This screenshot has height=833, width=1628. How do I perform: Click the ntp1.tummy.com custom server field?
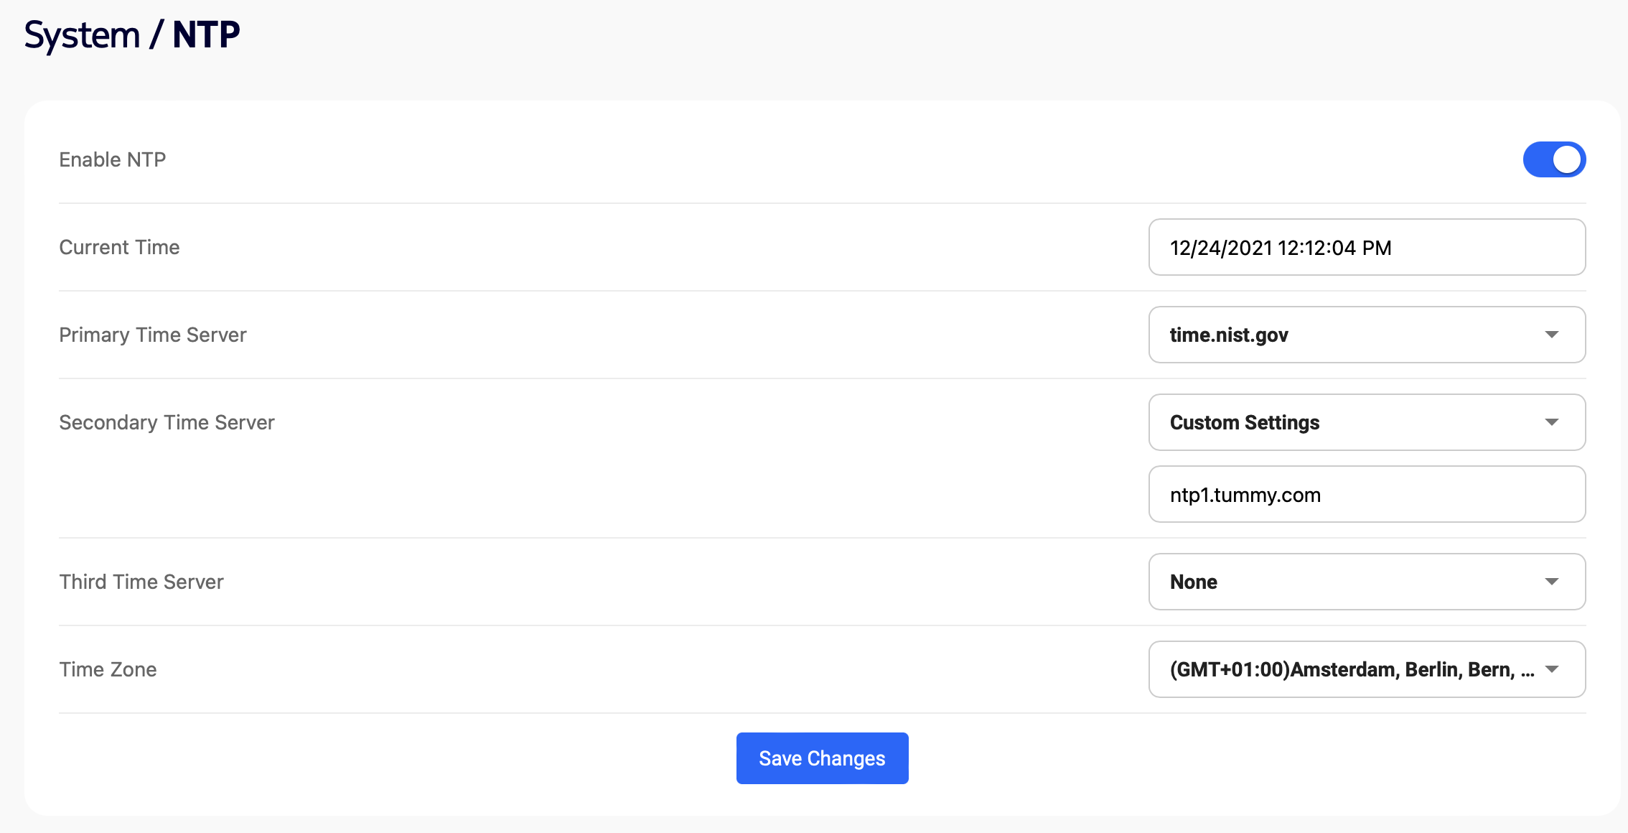(x=1366, y=495)
